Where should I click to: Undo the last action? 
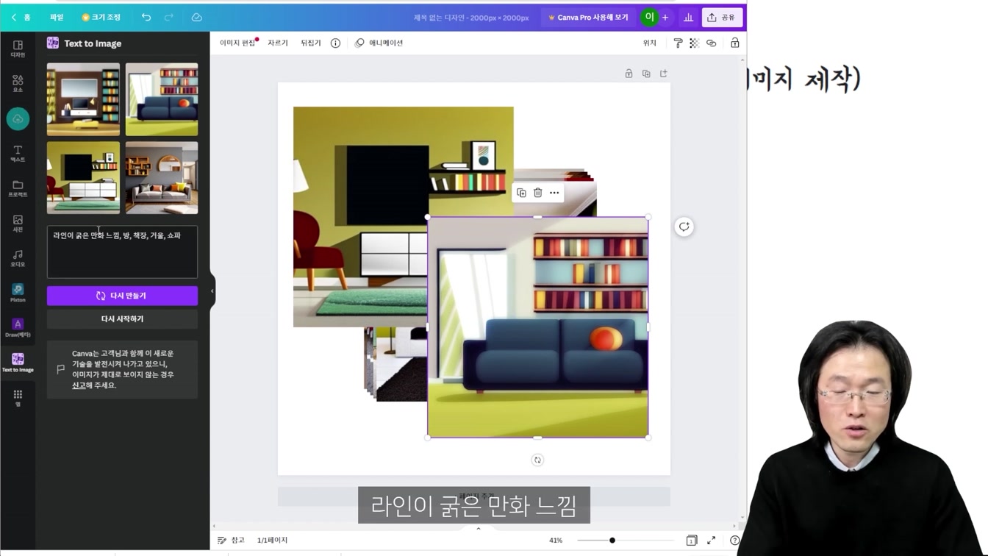click(x=146, y=17)
